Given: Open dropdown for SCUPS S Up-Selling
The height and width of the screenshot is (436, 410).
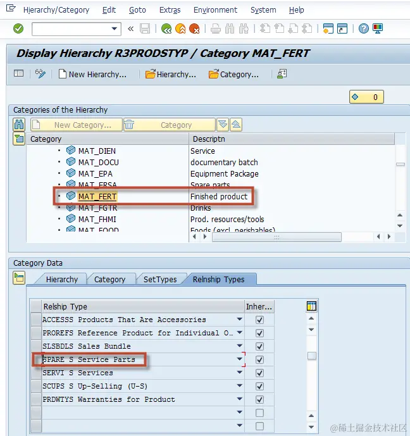Looking at the screenshot, I should pos(240,385).
